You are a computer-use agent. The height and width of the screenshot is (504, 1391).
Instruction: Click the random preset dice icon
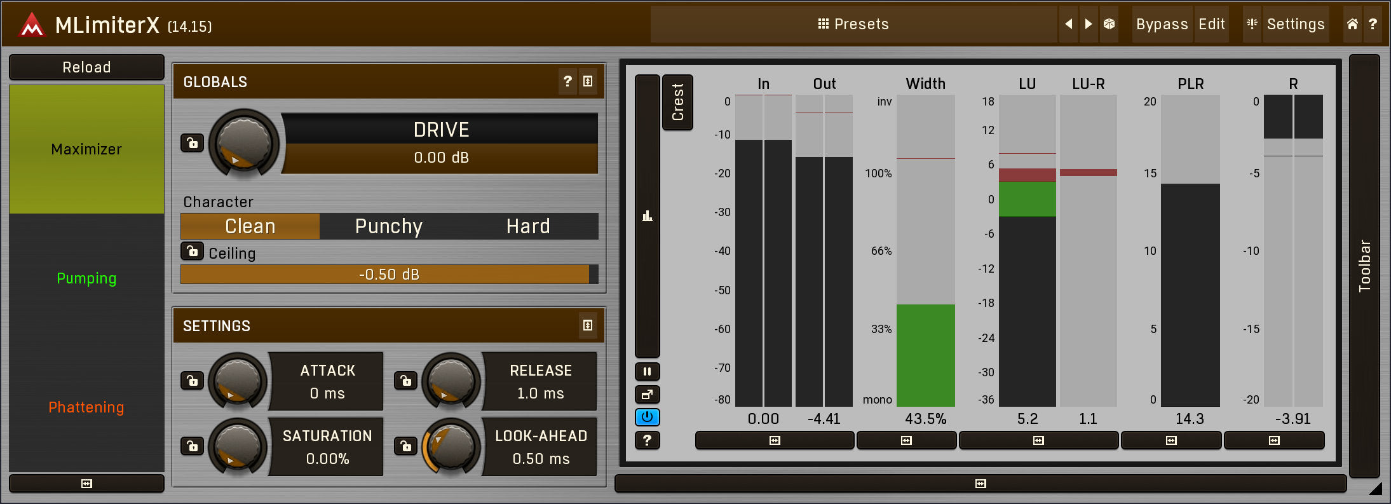point(1109,24)
